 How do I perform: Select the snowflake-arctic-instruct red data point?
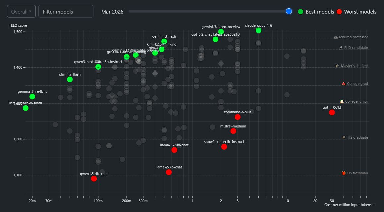[x=224, y=147]
